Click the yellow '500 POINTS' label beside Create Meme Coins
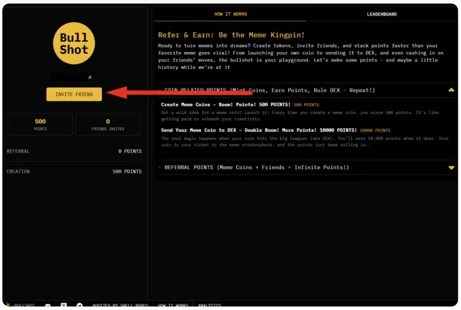Viewport: 461px width, 310px height. click(306, 105)
